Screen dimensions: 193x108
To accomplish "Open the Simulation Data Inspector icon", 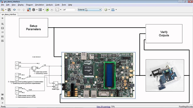I will point(57,9).
